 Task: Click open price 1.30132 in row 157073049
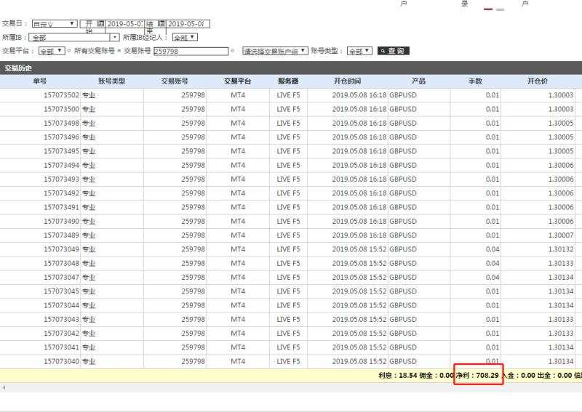point(561,249)
